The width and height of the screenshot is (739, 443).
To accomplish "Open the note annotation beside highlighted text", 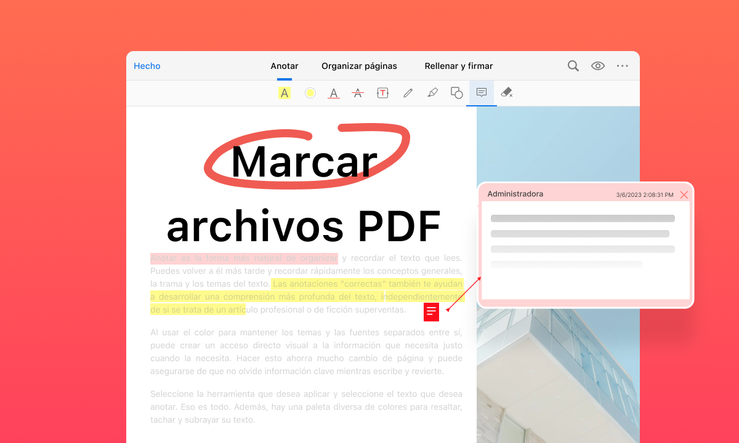I will point(431,312).
